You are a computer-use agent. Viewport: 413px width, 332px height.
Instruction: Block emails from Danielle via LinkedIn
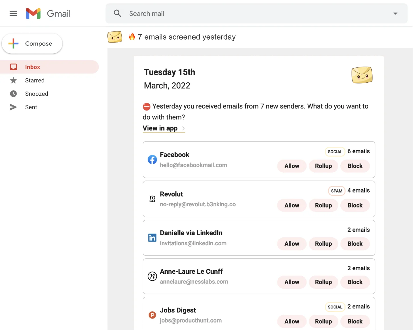355,244
